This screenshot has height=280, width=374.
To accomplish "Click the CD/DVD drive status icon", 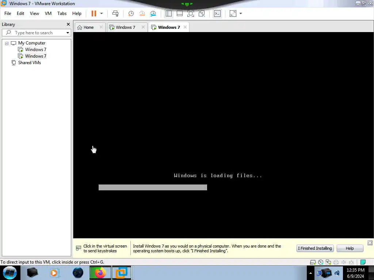I will tap(321, 262).
